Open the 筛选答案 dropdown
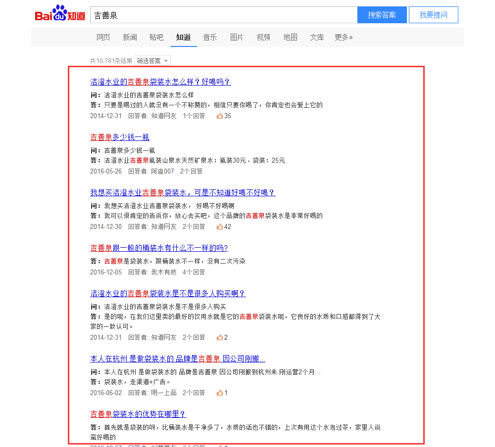Viewport: 495px width, 447px height. click(152, 60)
